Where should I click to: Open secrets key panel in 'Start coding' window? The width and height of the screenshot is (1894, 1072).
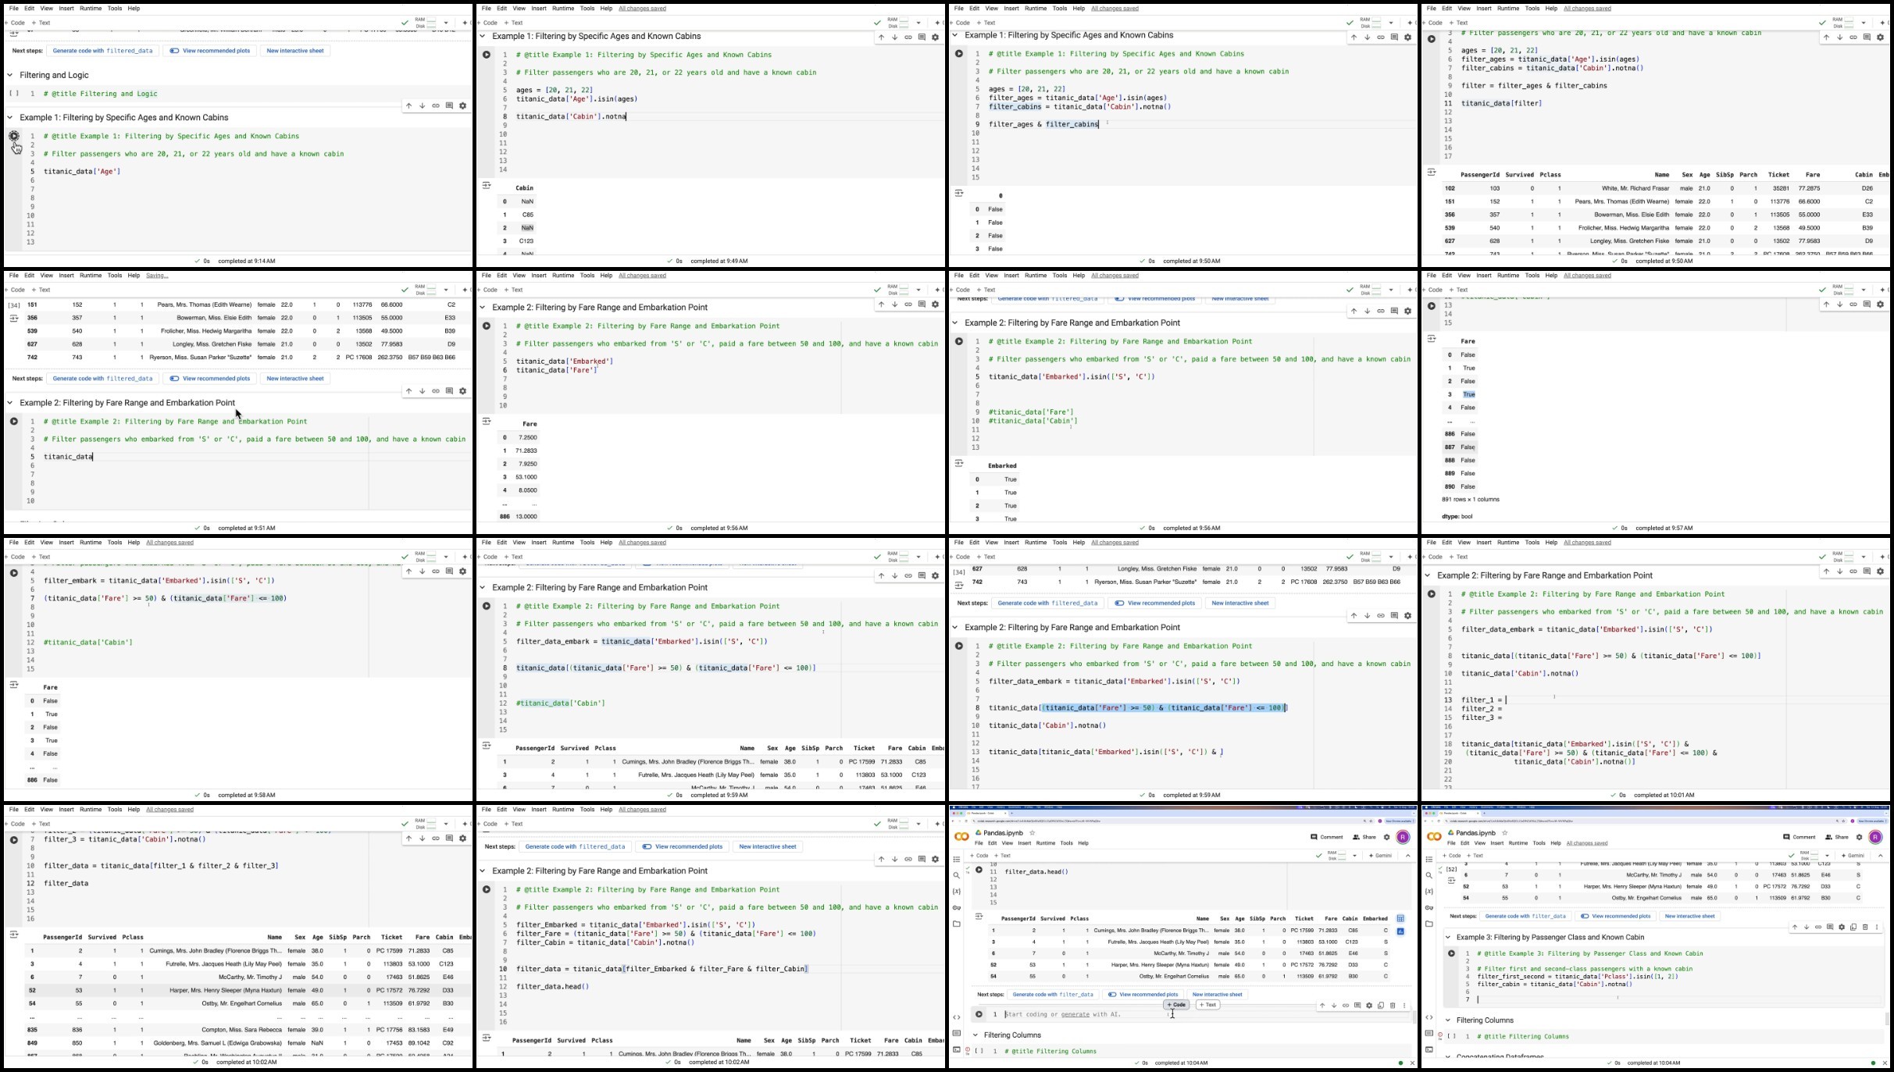[x=957, y=907]
